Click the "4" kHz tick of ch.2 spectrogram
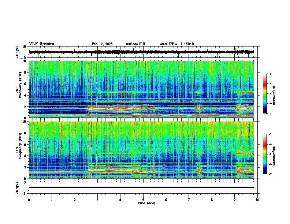The height and width of the screenshot is (224, 290). coord(25,156)
